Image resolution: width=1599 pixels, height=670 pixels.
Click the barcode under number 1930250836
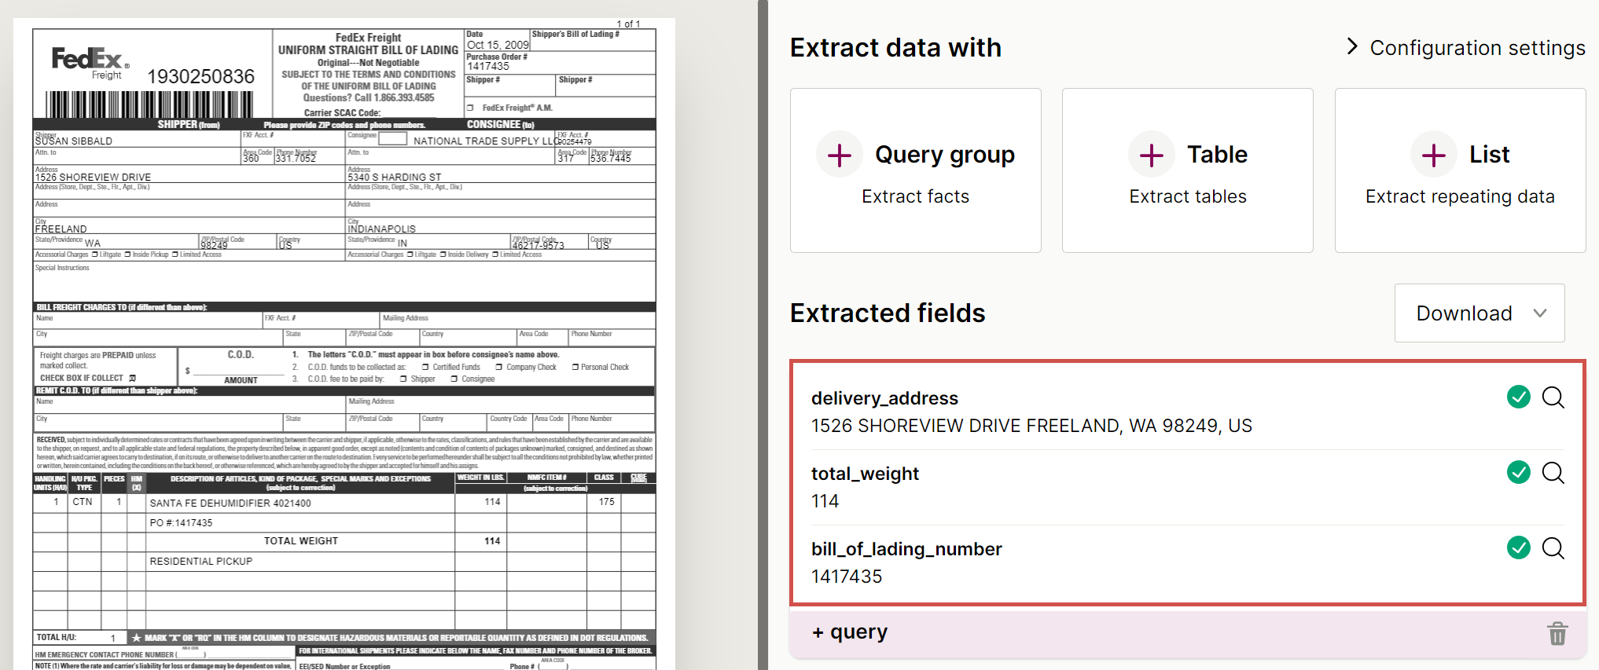click(149, 104)
